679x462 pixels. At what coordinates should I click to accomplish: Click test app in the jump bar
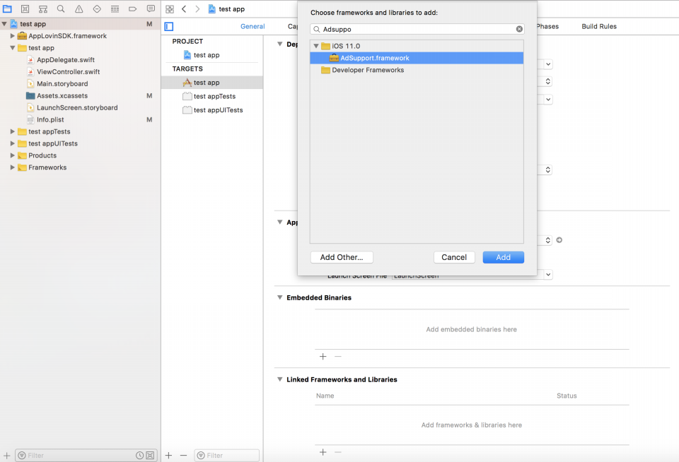(226, 9)
